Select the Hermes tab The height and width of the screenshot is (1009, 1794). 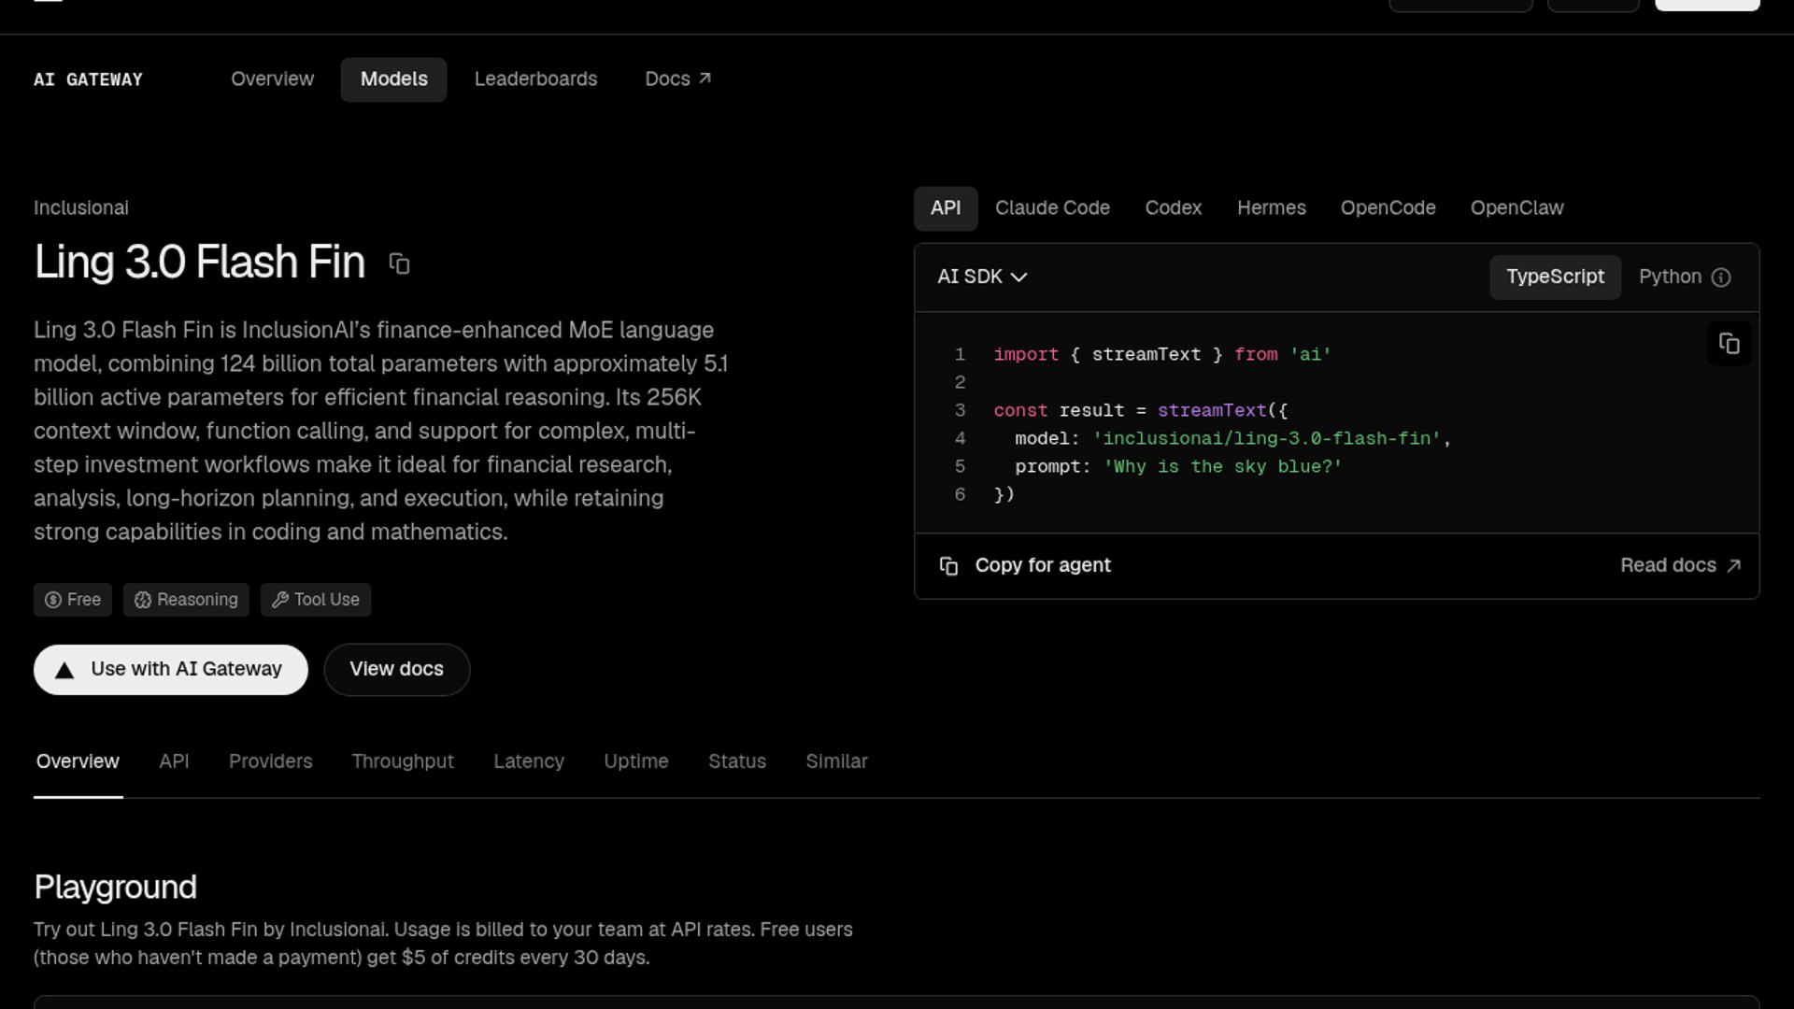[x=1272, y=208]
